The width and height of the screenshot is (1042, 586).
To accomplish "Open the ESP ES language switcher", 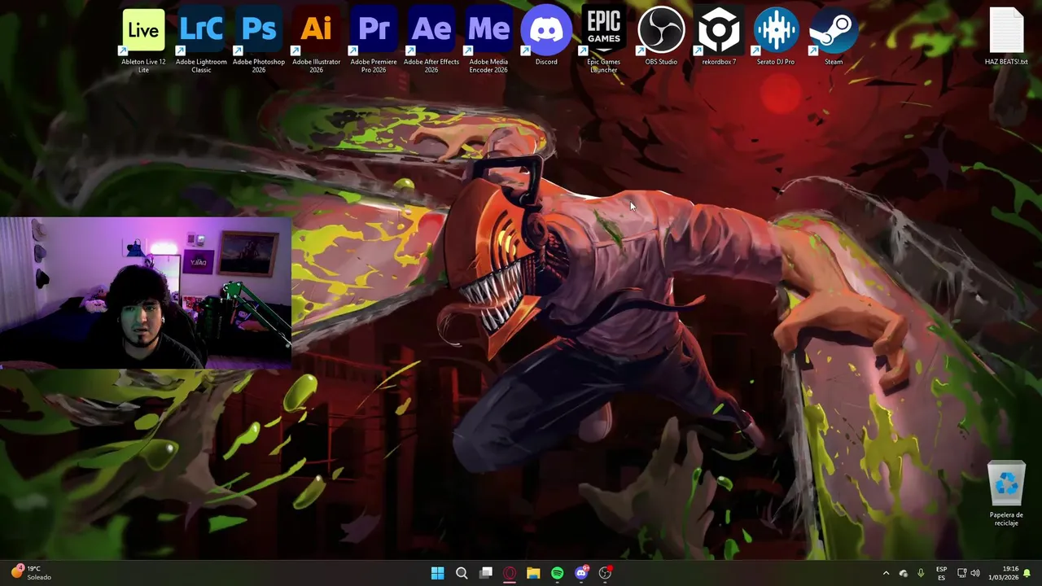I will tap(941, 573).
